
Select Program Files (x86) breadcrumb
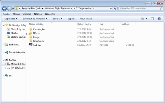pos(31,9)
